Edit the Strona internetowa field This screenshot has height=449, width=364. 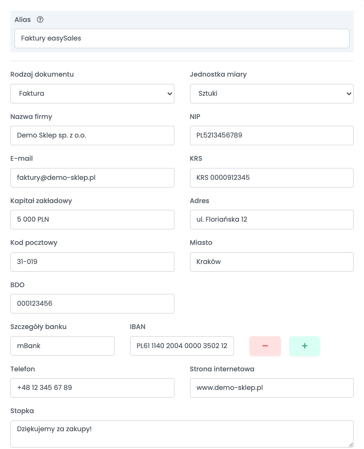pyautogui.click(x=272, y=388)
